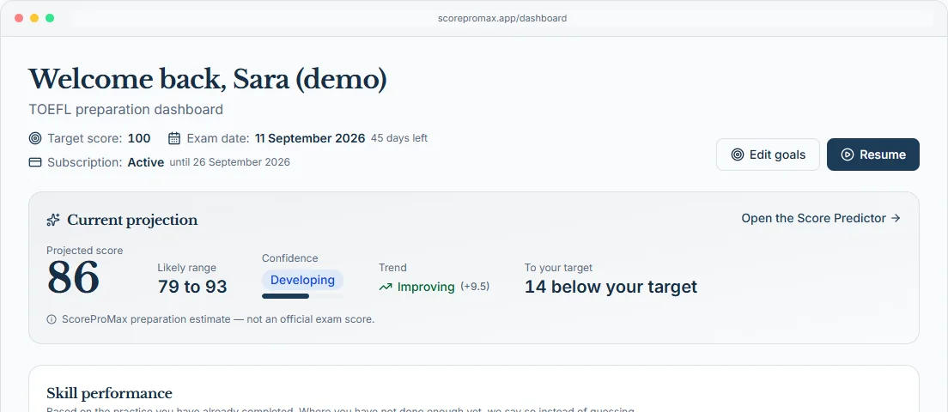Click the Resume button
Viewport: 948px width, 412px height.
pyautogui.click(x=873, y=154)
